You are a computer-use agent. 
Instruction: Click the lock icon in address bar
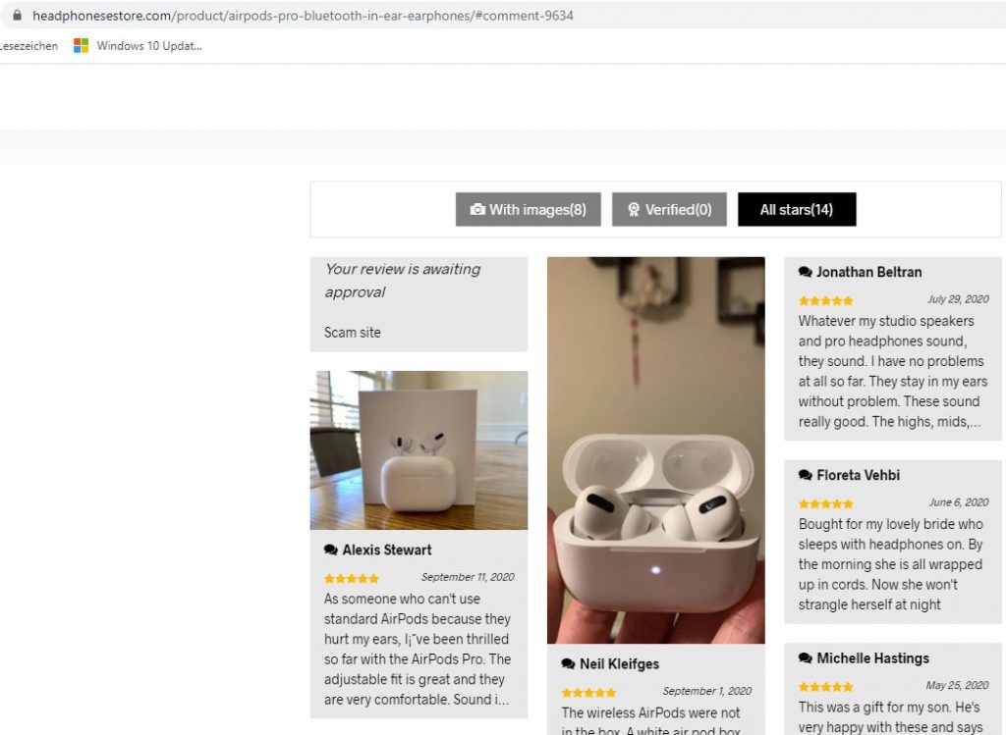[x=18, y=15]
